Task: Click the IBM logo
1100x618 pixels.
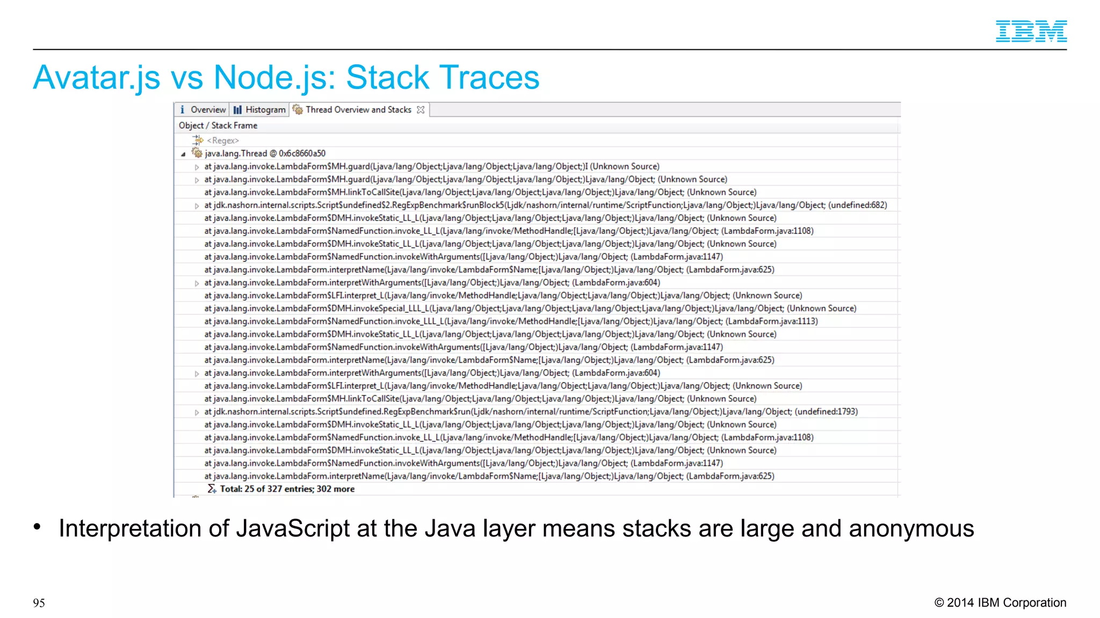Action: click(x=1031, y=31)
